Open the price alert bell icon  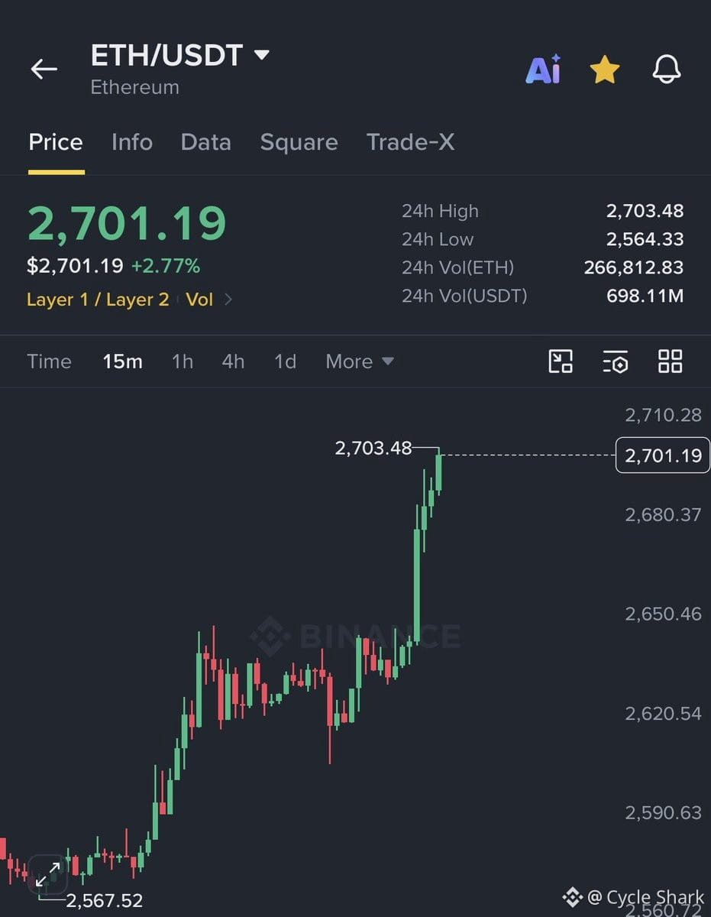pos(666,70)
